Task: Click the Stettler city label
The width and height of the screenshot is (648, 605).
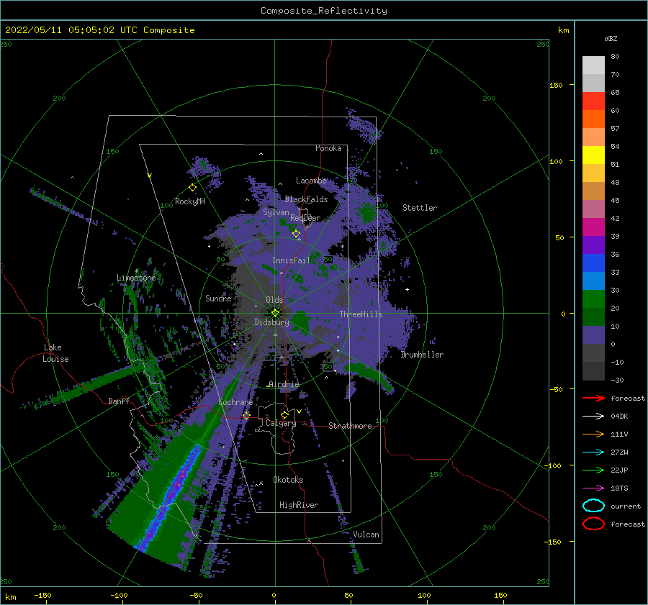Action: [420, 208]
